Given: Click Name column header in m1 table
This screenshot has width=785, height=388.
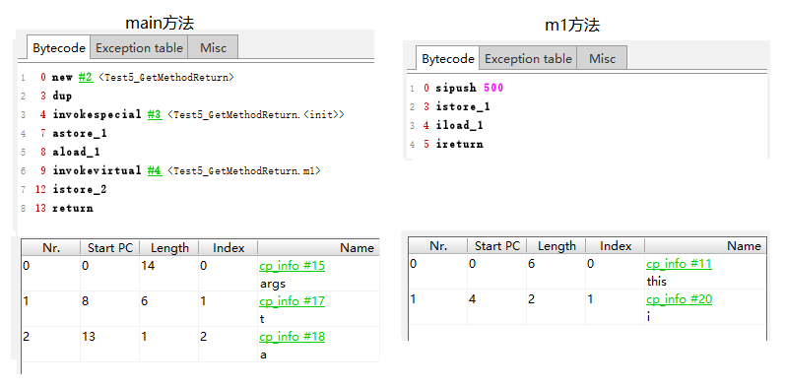Looking at the screenshot, I should coord(705,246).
